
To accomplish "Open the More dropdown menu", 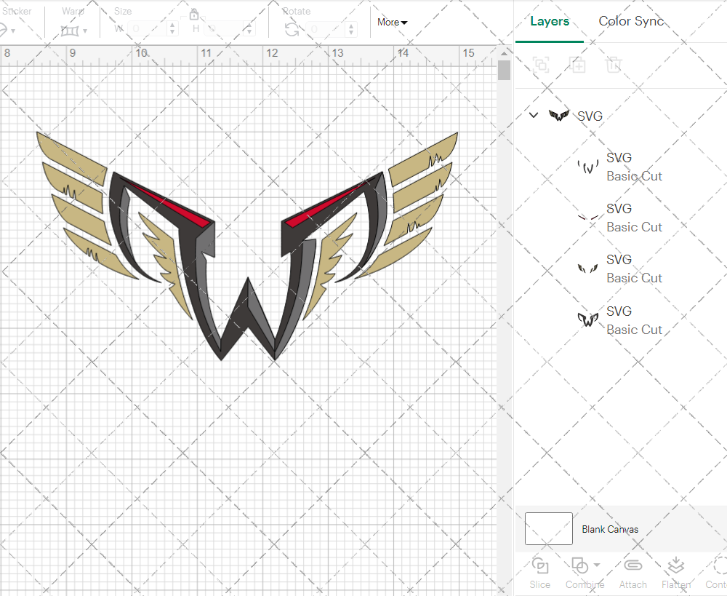I will click(x=393, y=22).
